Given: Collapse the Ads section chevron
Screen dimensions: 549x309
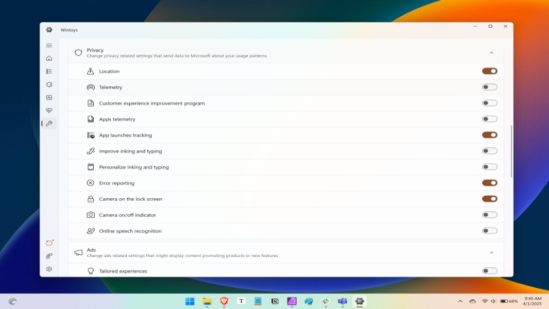Looking at the screenshot, I should [491, 252].
